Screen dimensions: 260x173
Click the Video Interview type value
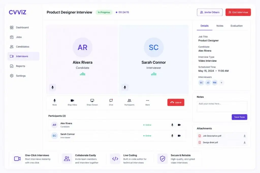coord(207,61)
